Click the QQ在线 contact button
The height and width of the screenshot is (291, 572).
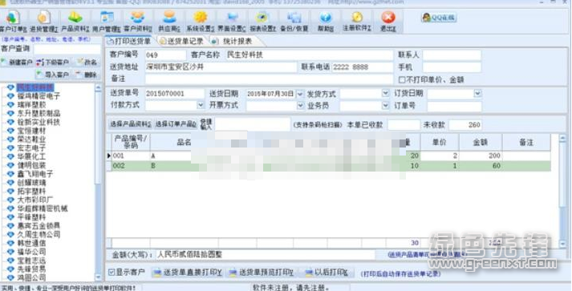coord(439,17)
